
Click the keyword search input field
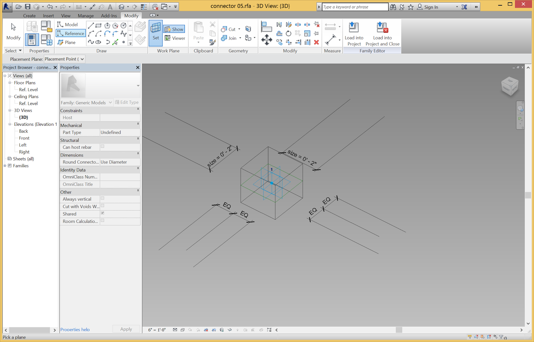[354, 7]
